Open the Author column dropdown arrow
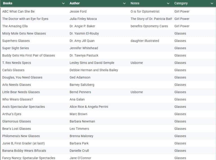 click(124, 3)
